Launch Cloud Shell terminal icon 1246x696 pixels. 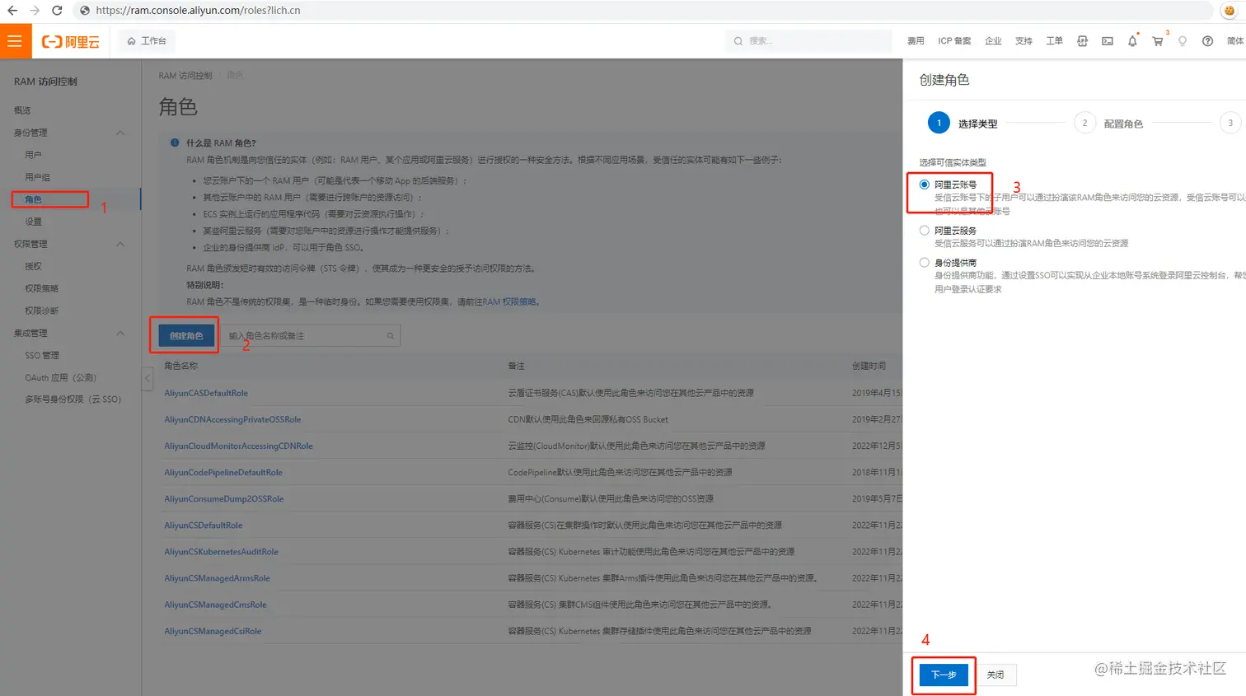pos(1108,41)
